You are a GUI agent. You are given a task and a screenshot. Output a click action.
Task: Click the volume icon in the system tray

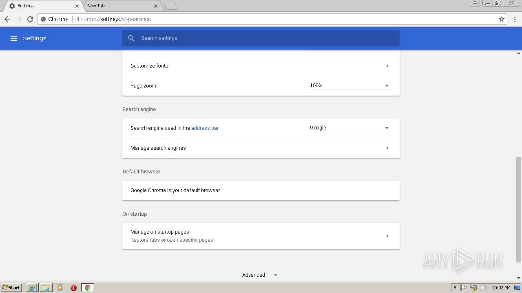coord(483,288)
